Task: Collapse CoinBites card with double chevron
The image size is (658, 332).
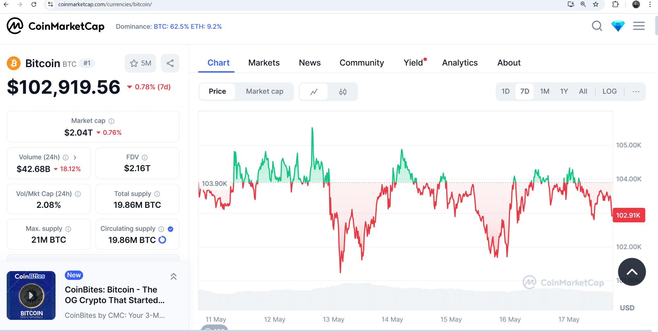Action: (174, 276)
